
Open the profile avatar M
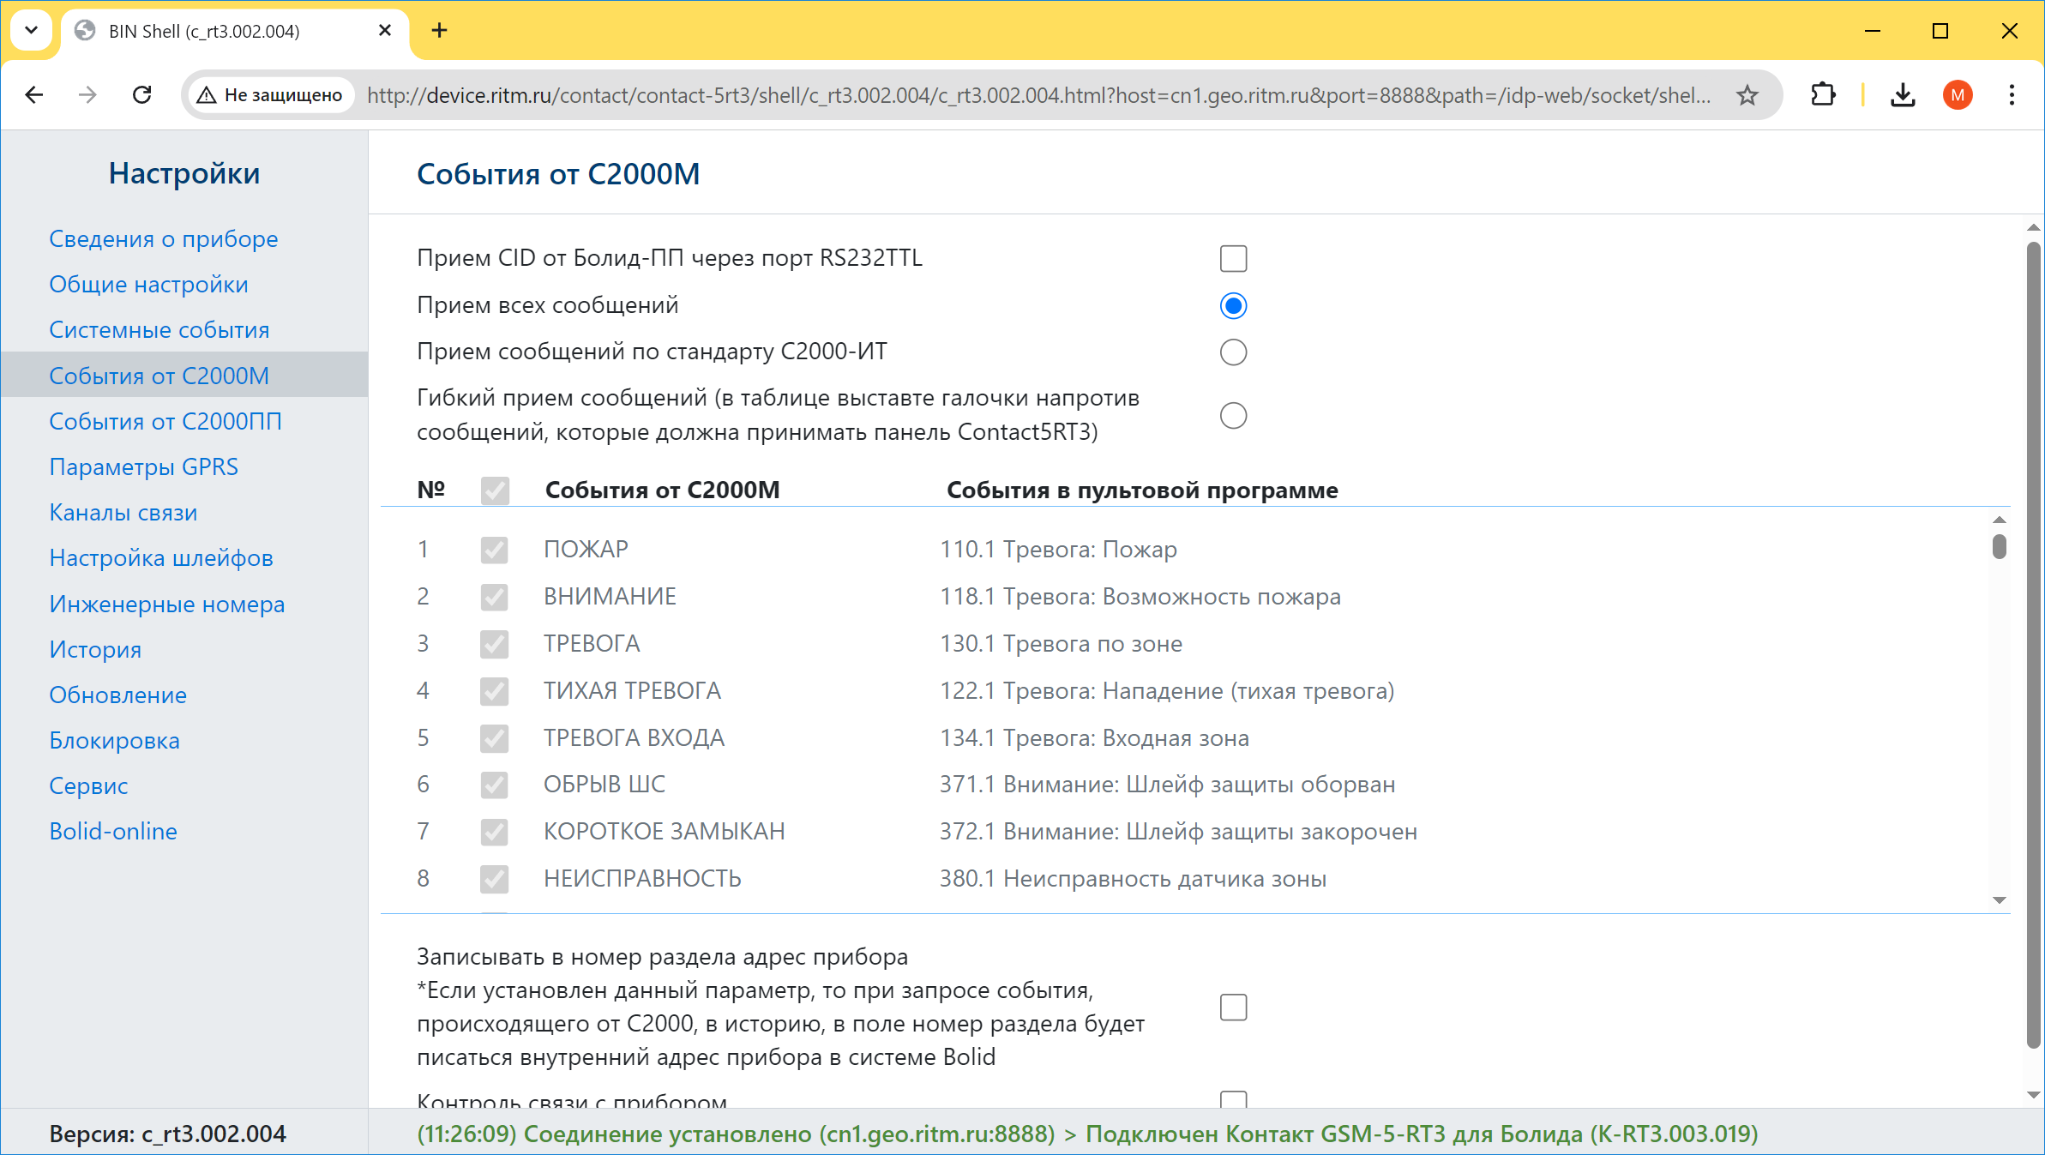pos(1958,95)
